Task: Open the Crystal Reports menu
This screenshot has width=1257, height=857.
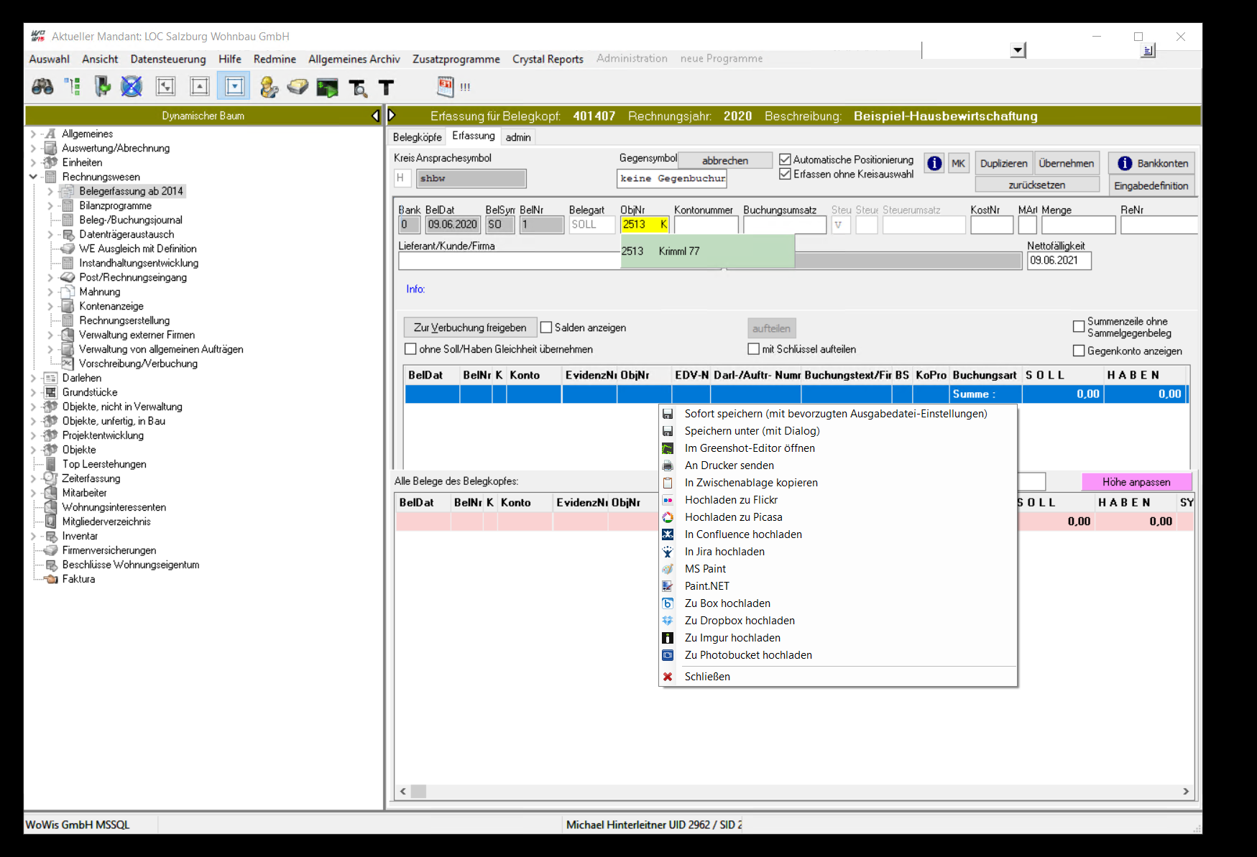Action: coord(548,59)
